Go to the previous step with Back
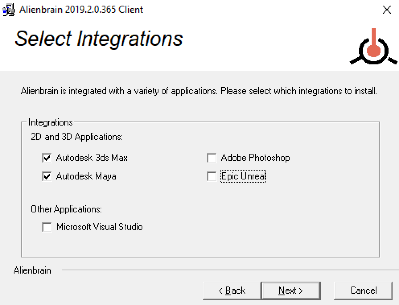Viewport: 399px width, 305px height. point(232,291)
